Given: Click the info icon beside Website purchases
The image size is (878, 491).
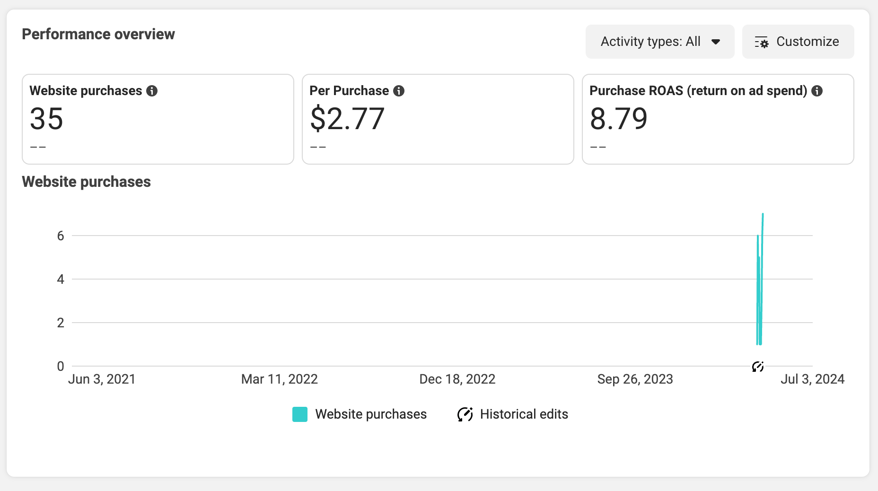Looking at the screenshot, I should (x=152, y=91).
